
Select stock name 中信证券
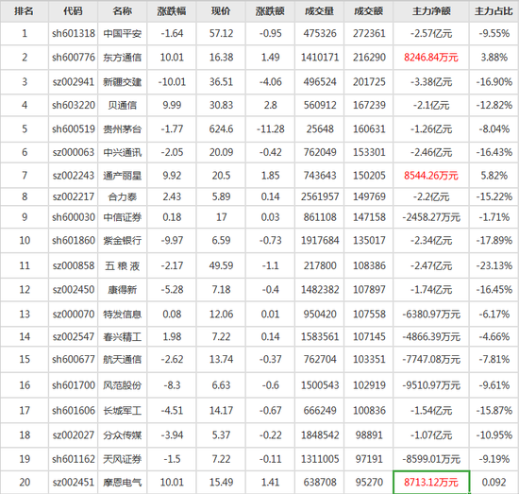[x=122, y=217]
